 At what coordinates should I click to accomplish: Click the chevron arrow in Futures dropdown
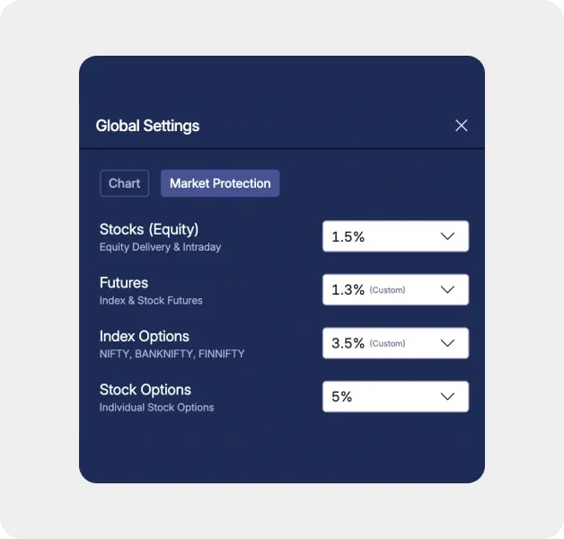click(447, 289)
